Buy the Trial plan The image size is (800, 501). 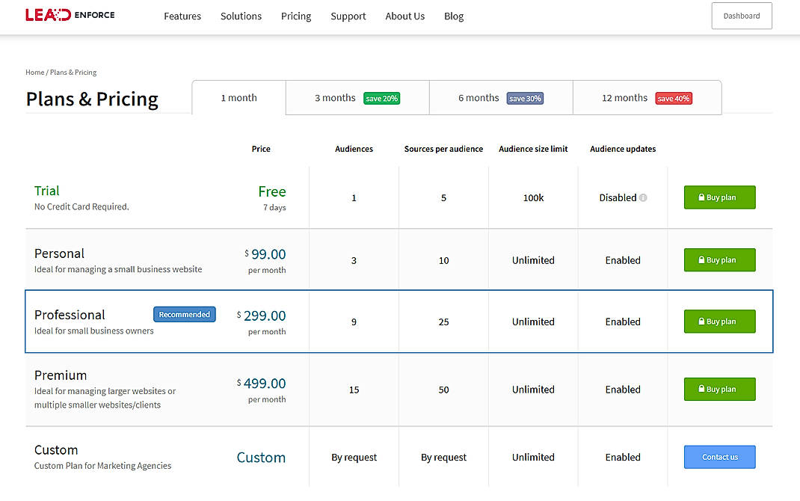coord(719,197)
